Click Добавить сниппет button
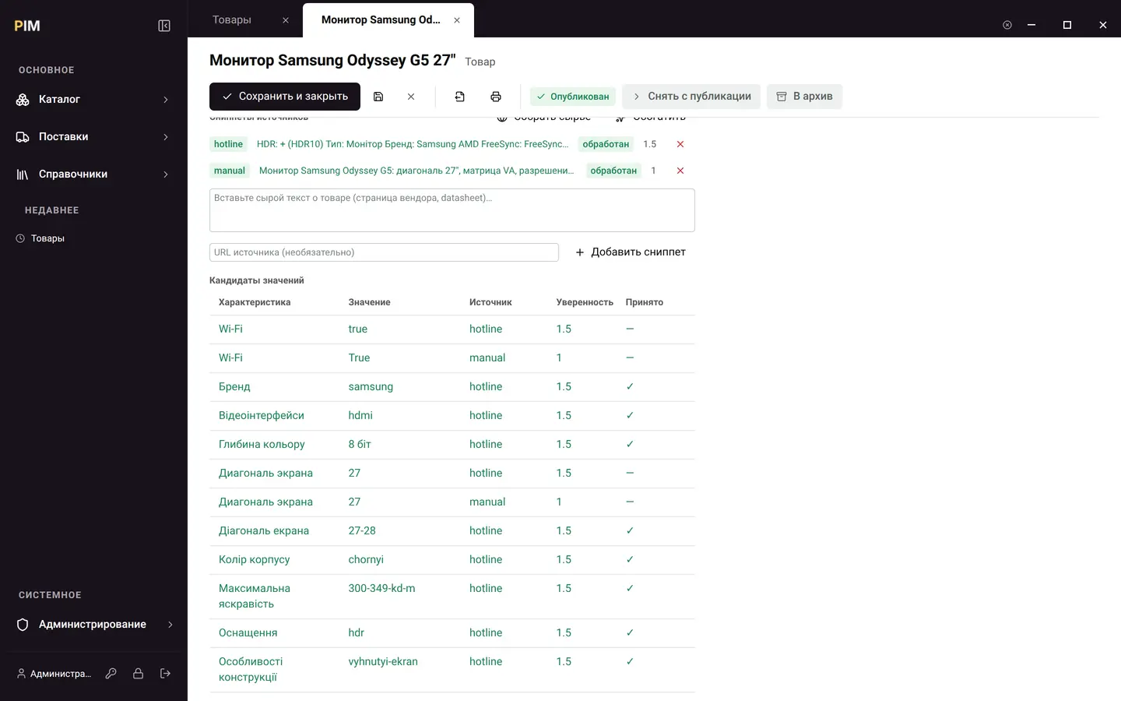The height and width of the screenshot is (701, 1121). [631, 252]
